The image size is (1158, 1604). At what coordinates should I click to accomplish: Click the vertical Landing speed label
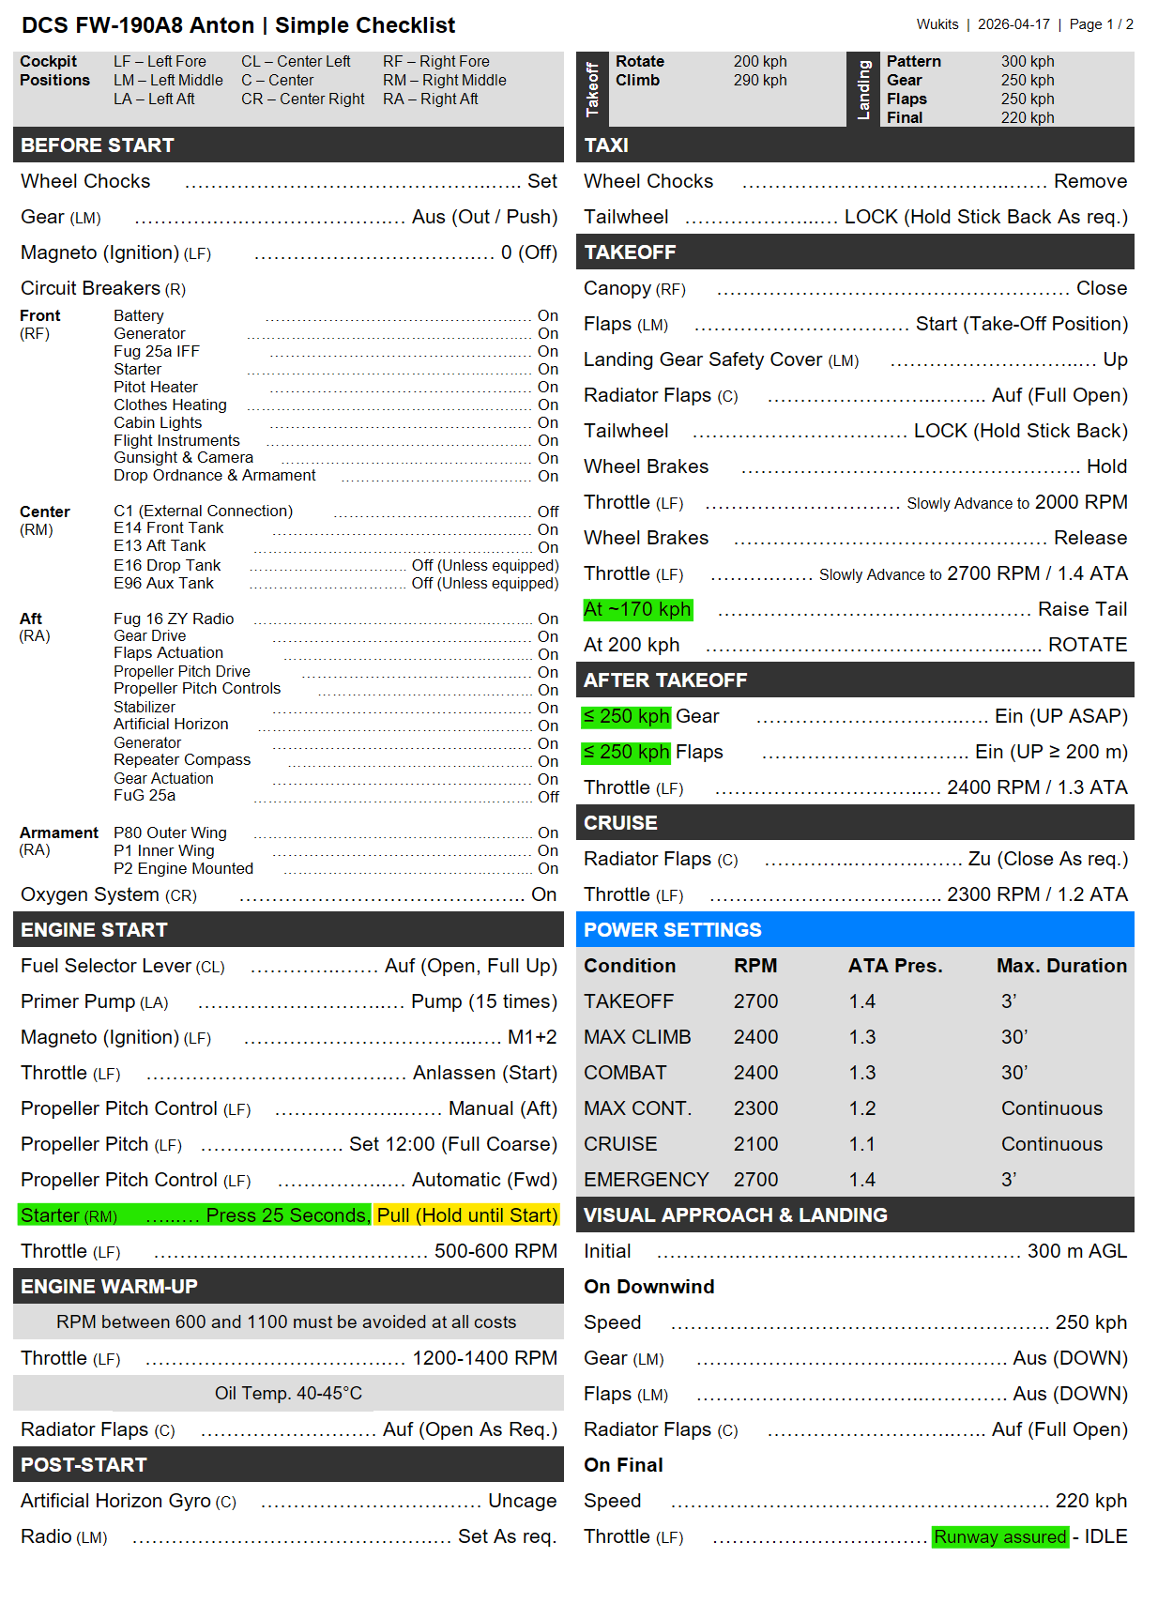[x=863, y=90]
